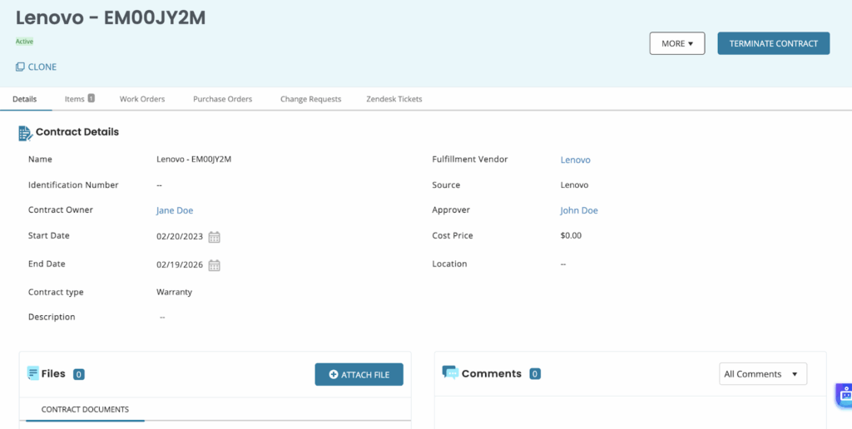Click the Items count badge
Image resolution: width=852 pixels, height=429 pixels.
point(92,98)
